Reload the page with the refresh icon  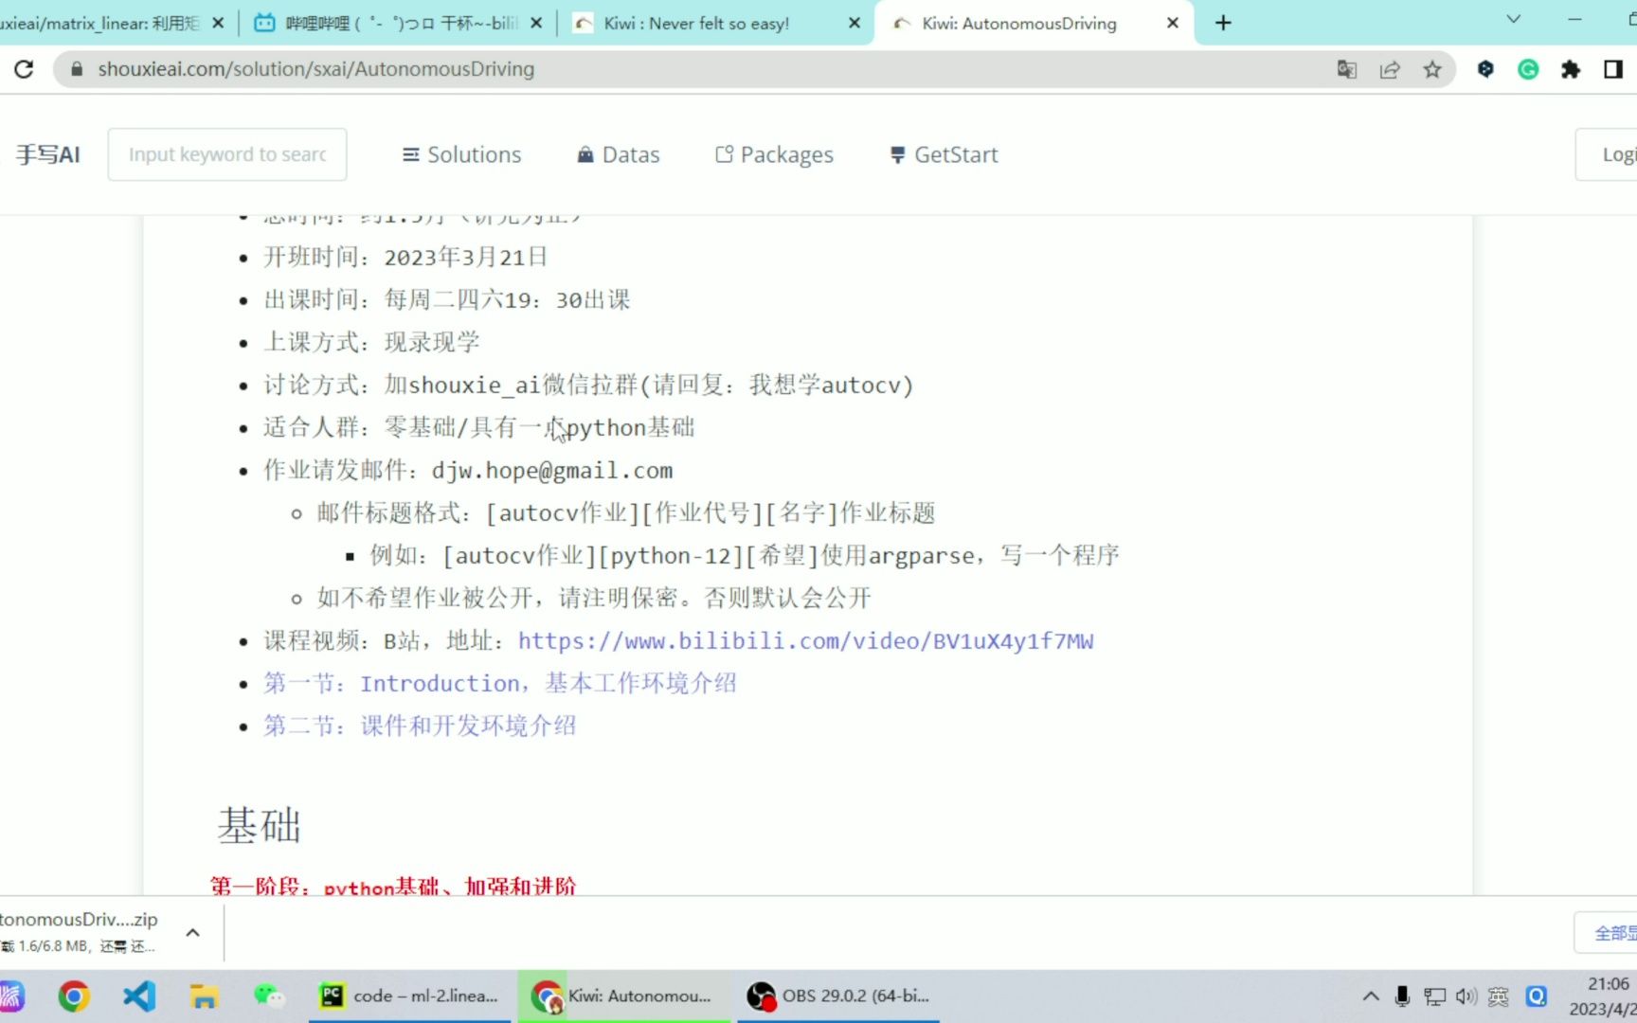pyautogui.click(x=24, y=69)
